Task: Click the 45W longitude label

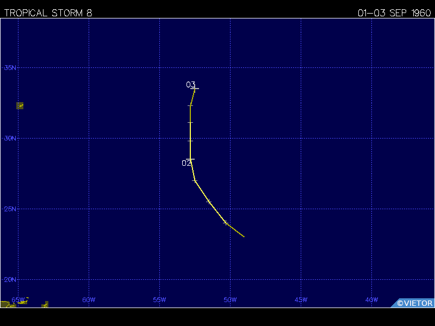Action: coord(301,299)
